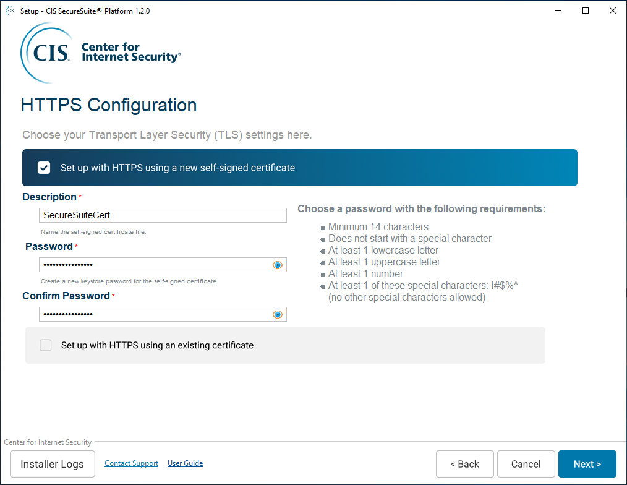Cancel the setup wizard
Image resolution: width=627 pixels, height=485 pixels.
click(526, 464)
